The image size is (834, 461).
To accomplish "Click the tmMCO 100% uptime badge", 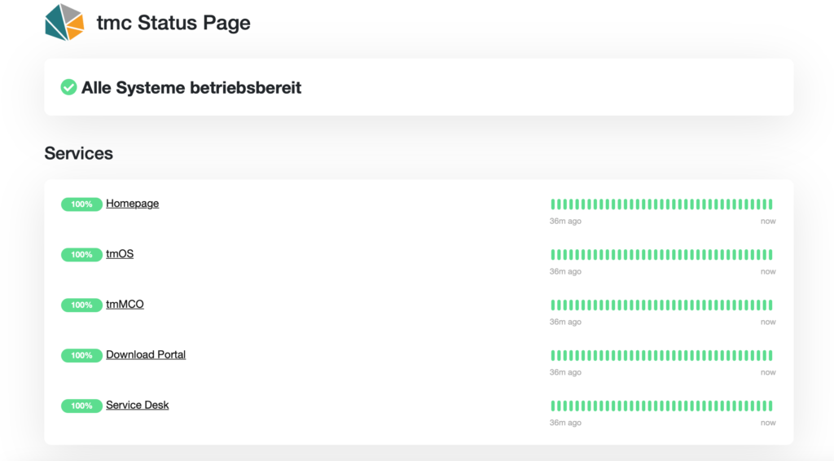I will [81, 305].
